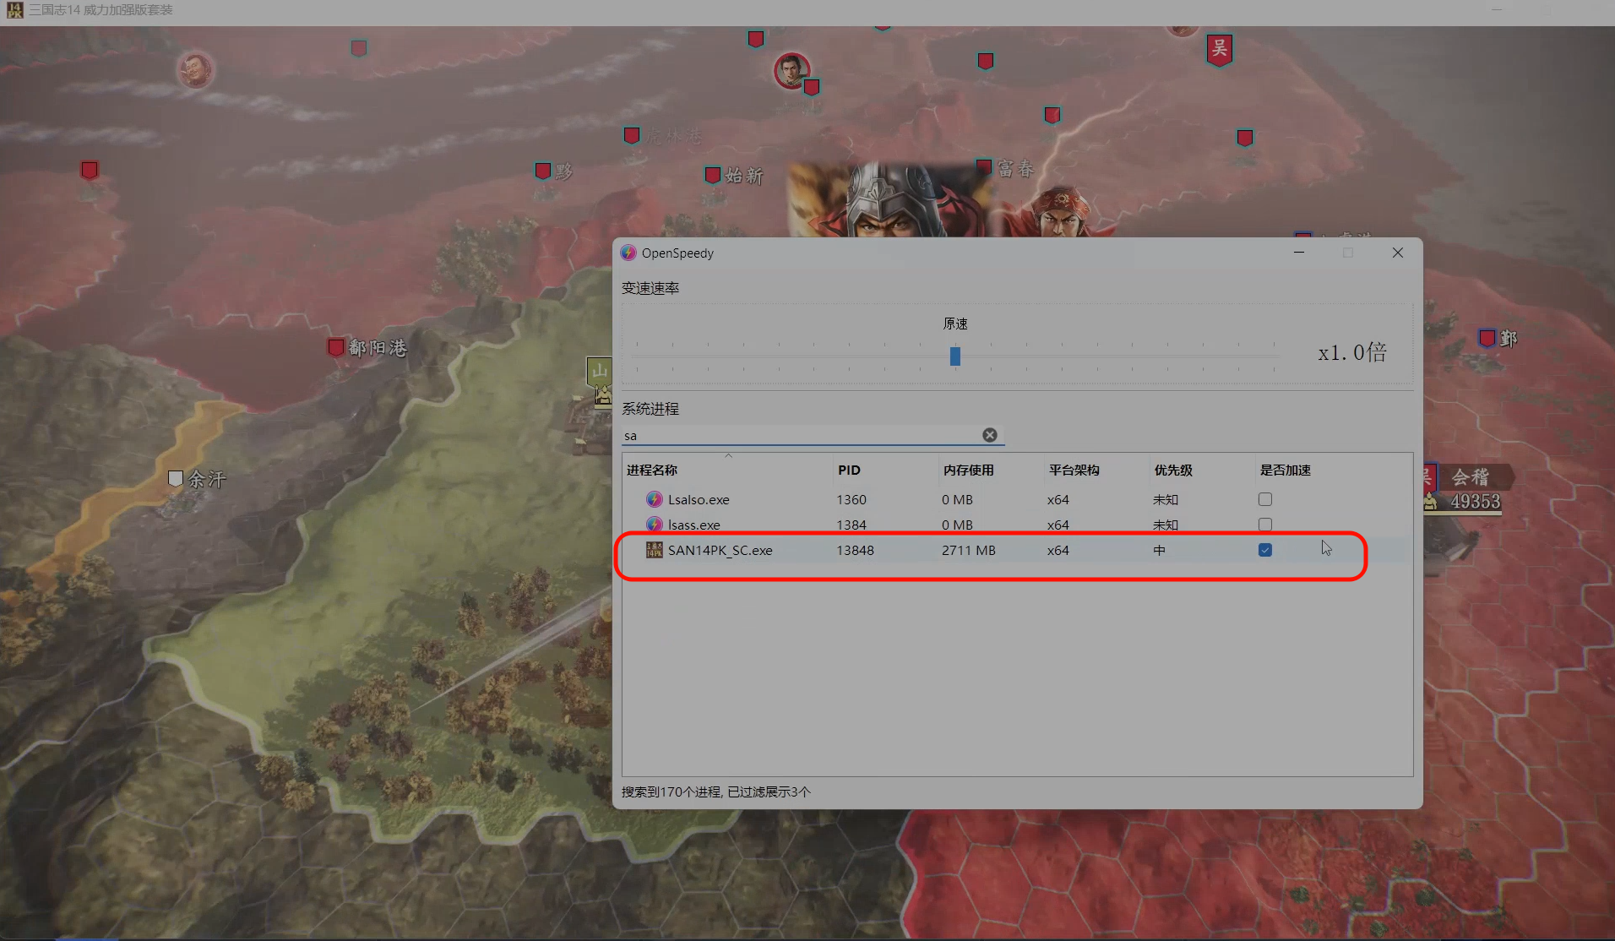Click the SAN14PK_SC.exe game icon in list
Viewport: 1615px width, 941px height.
click(654, 550)
